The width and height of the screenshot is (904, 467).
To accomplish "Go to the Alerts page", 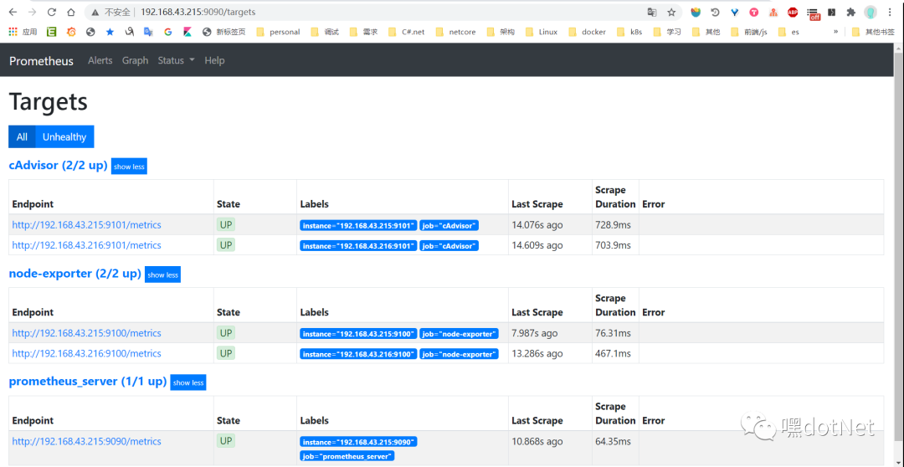I will click(x=100, y=60).
